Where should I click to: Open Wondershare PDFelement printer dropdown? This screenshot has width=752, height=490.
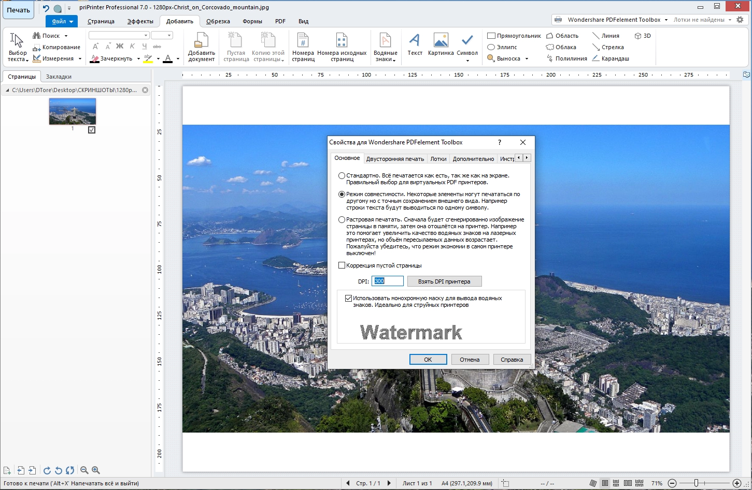[666, 20]
